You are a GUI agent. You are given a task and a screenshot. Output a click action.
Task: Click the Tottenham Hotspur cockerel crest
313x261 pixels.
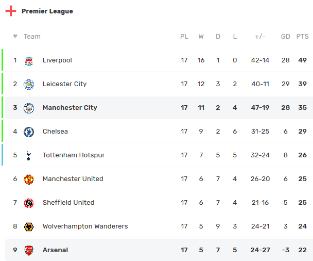coord(29,155)
